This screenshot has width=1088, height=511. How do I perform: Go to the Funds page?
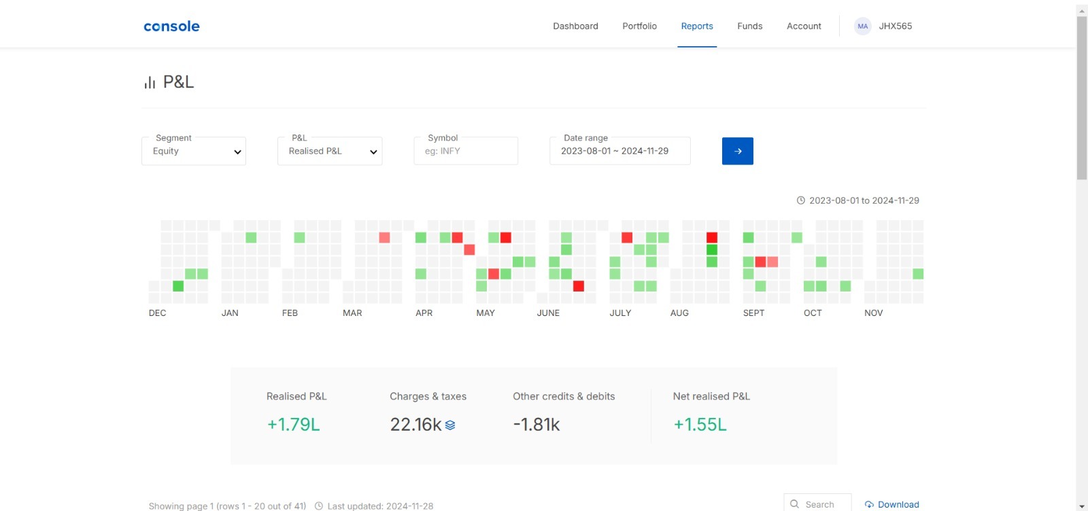tap(749, 27)
